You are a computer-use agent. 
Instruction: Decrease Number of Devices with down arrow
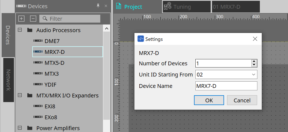pyautogui.click(x=254, y=65)
